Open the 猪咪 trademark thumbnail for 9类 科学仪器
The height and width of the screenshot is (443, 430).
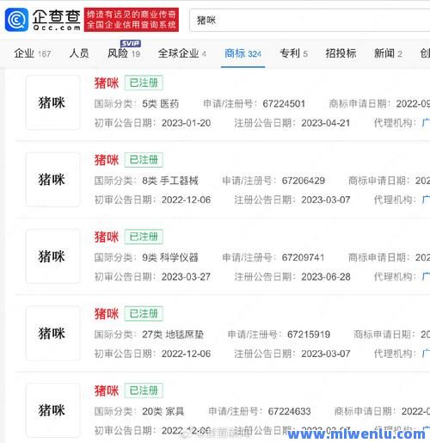click(x=52, y=256)
